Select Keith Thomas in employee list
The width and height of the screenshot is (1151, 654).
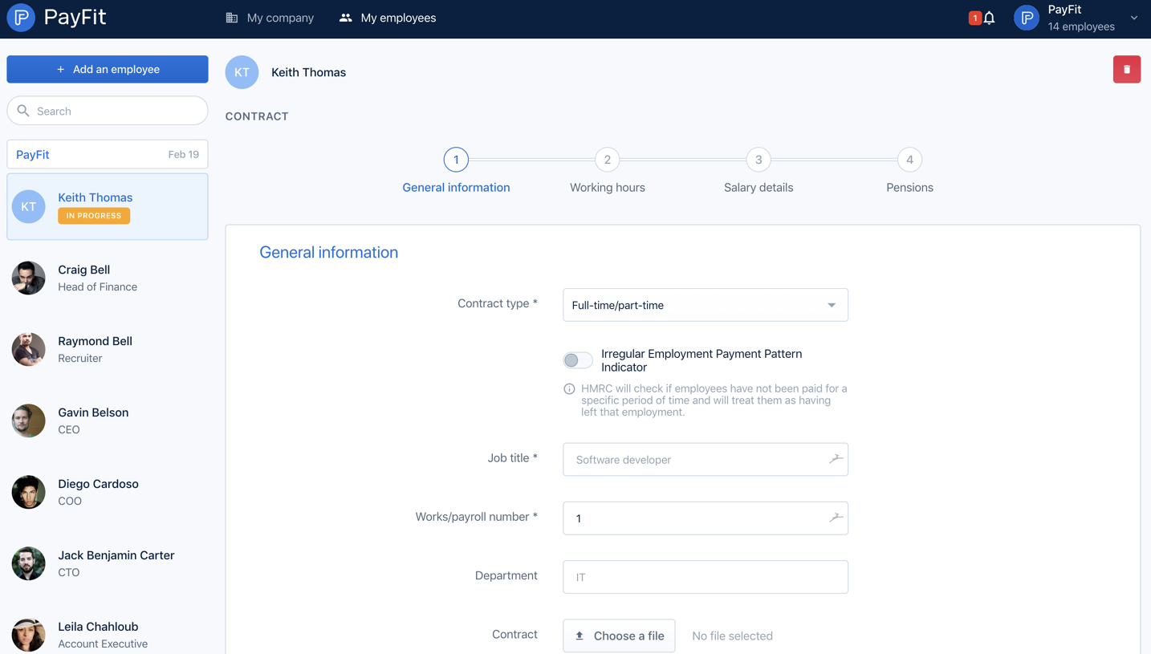tap(108, 206)
